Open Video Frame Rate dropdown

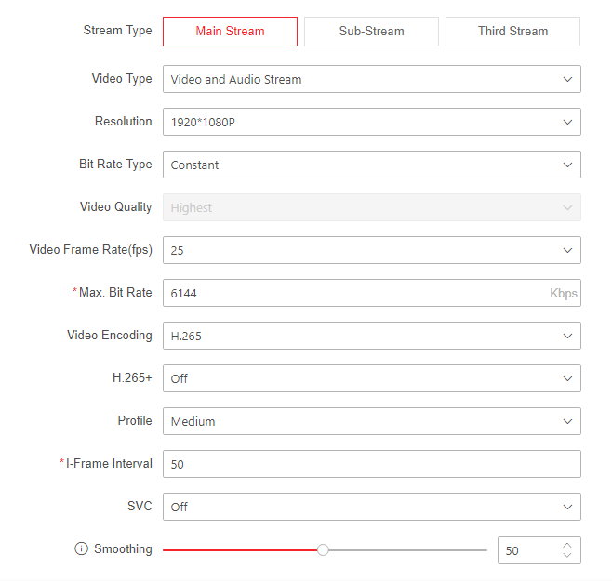pos(371,250)
